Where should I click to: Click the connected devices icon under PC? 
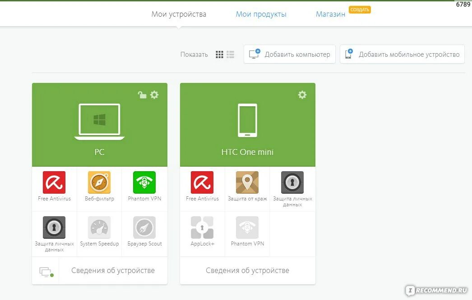tap(46, 272)
